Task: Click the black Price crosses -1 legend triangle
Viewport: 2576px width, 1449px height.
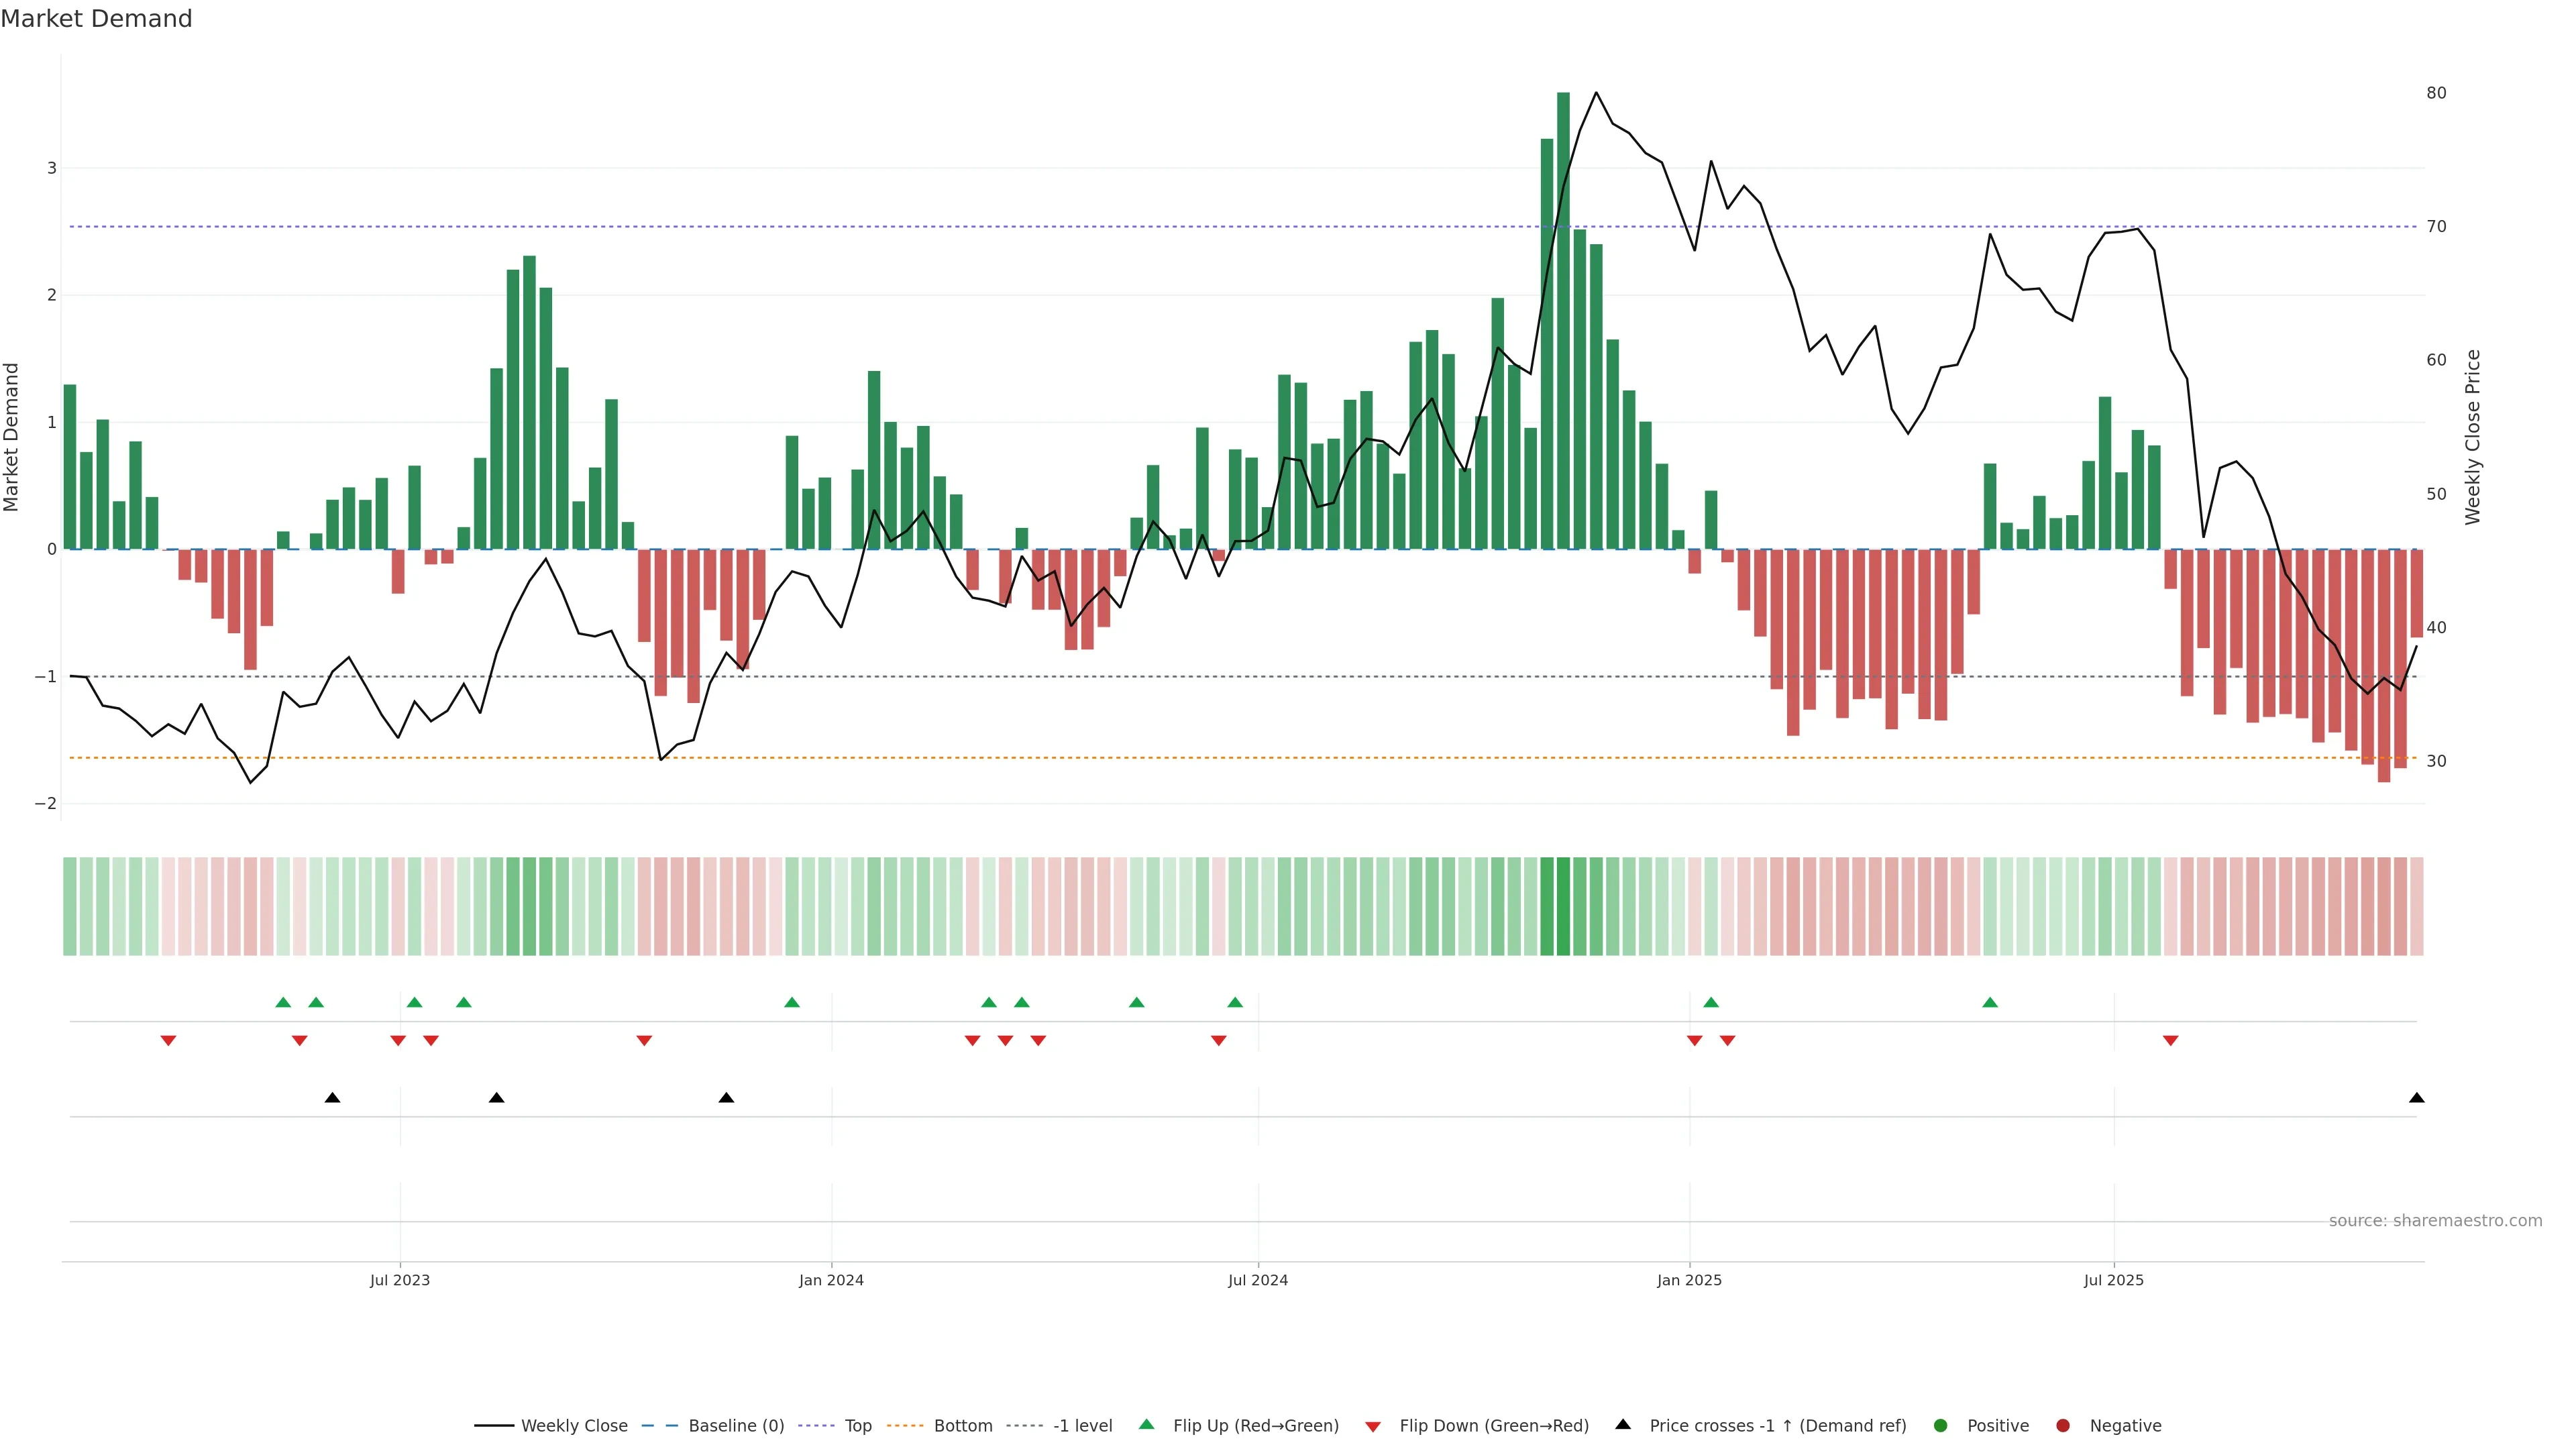Action: [x=1623, y=1424]
